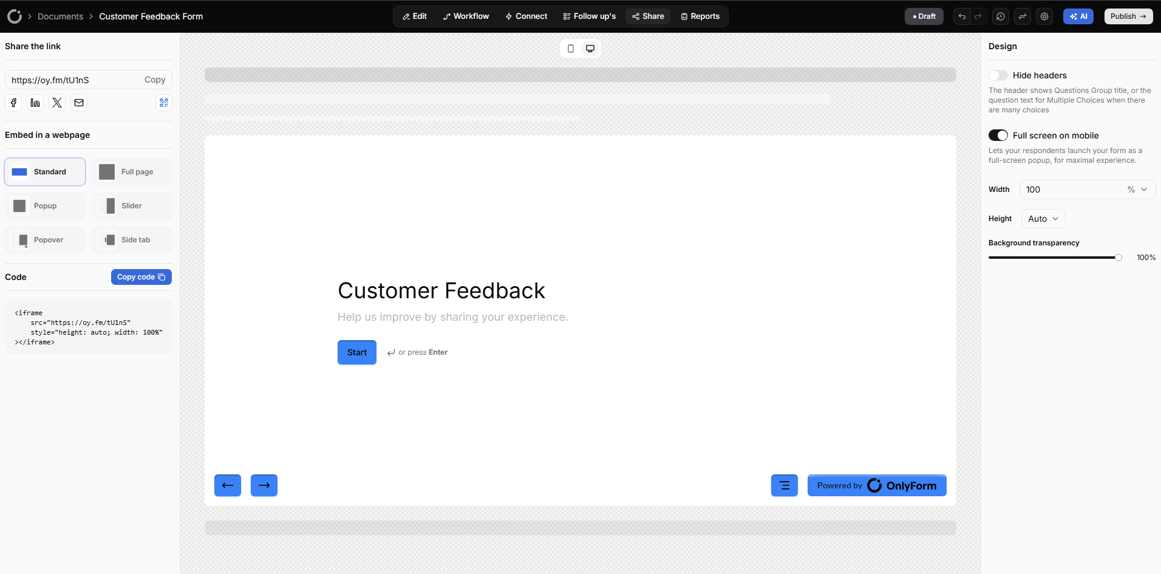Select the Side tab embed type
This screenshot has width=1161, height=574.
[132, 240]
